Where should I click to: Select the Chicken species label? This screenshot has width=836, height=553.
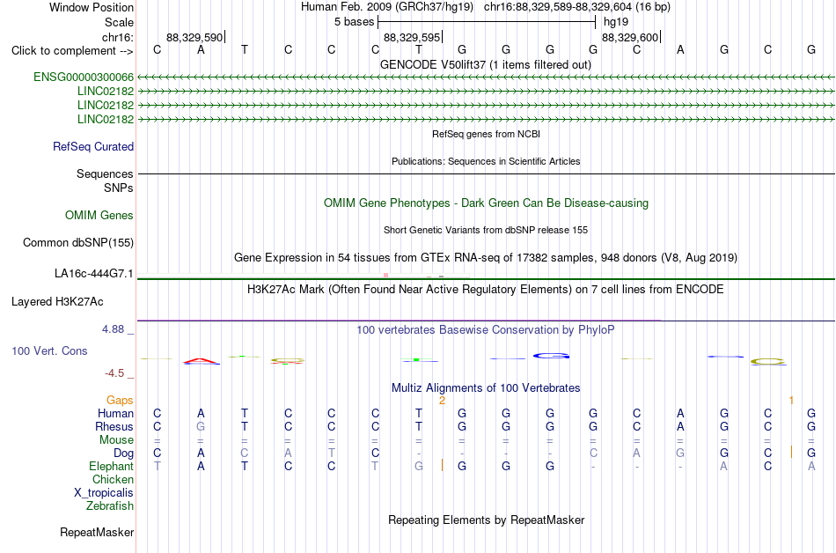tap(113, 479)
